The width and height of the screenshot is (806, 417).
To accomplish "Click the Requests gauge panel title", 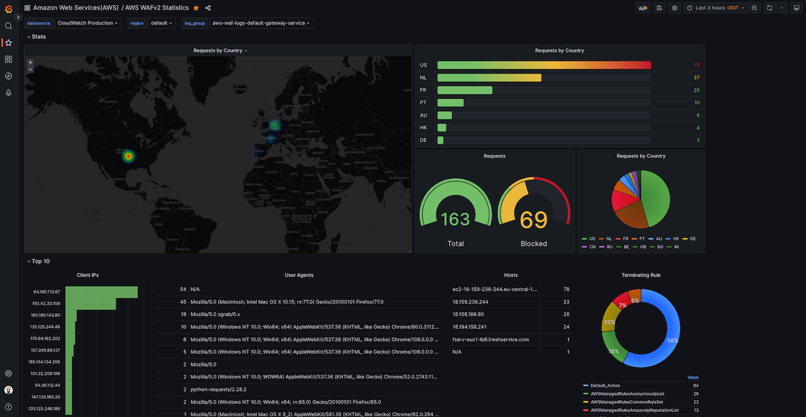I will click(494, 156).
